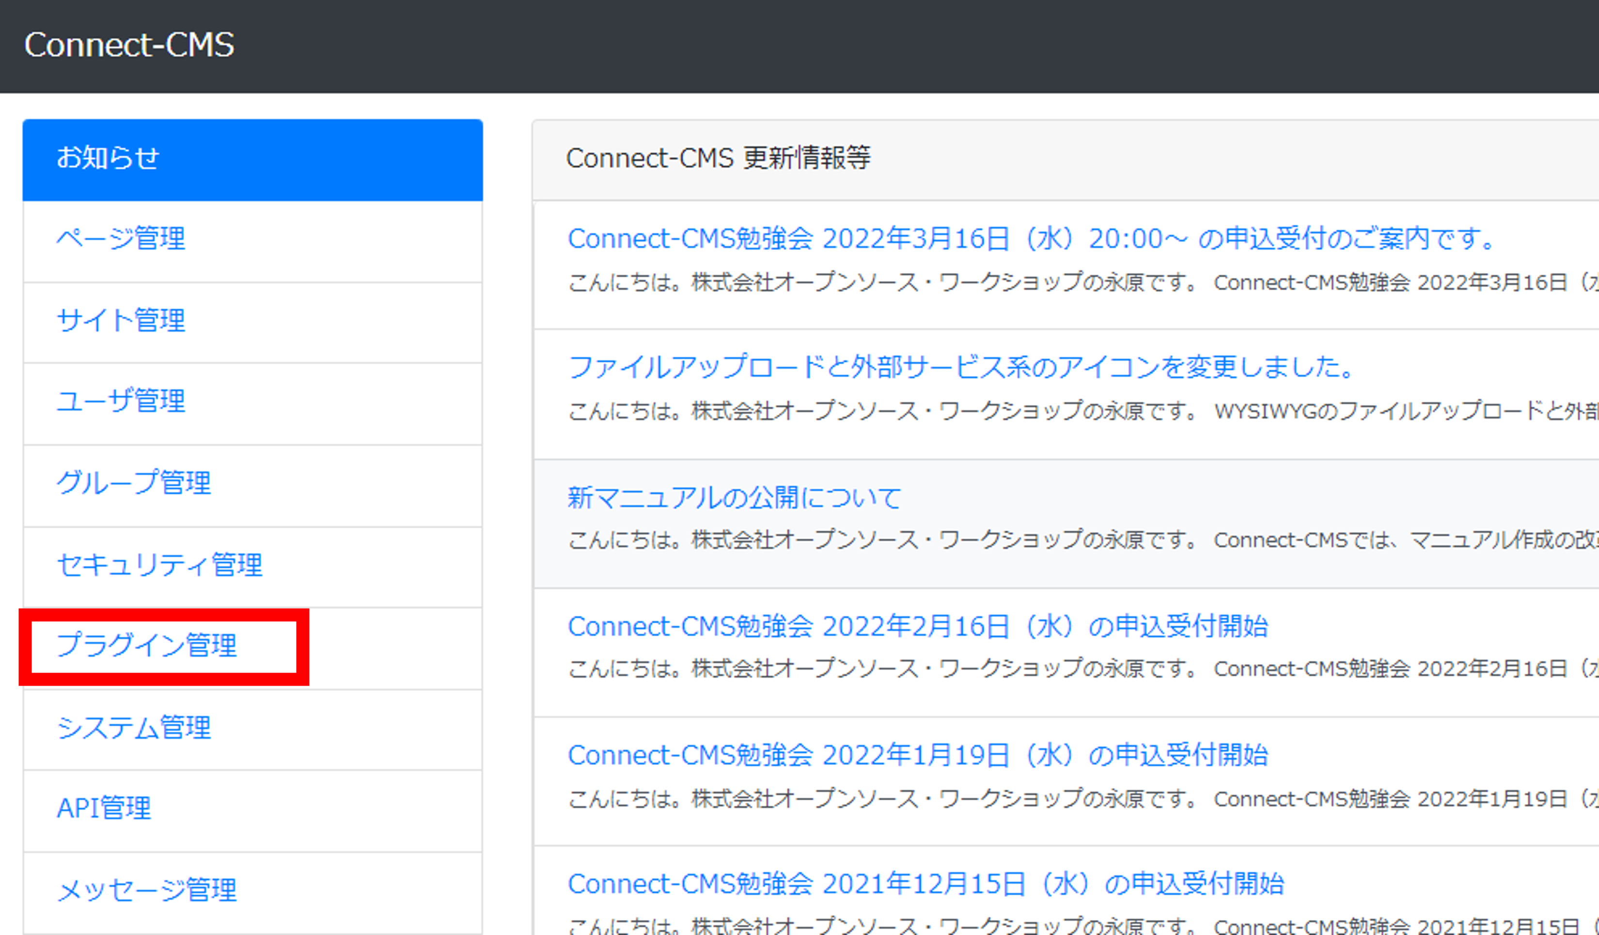Open the 2022年2月16日 勉強会 申込受付開始 link
The image size is (1599, 935).
point(918,626)
